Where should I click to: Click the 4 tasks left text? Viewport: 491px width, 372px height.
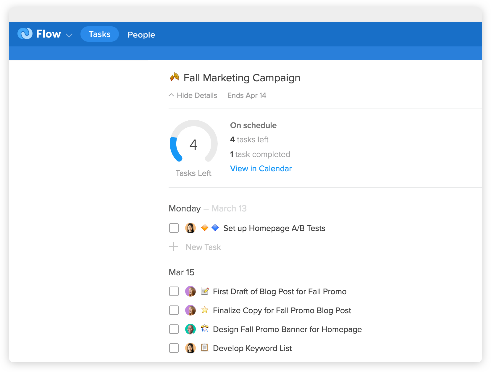(249, 139)
